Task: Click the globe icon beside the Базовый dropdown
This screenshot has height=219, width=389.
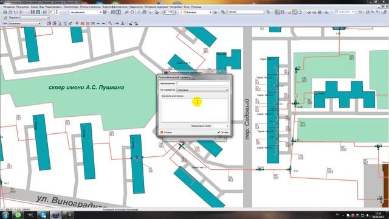Action: click(215, 12)
